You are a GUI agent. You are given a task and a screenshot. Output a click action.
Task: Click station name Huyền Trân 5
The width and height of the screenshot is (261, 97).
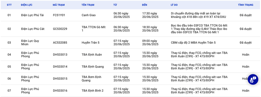click(90, 43)
